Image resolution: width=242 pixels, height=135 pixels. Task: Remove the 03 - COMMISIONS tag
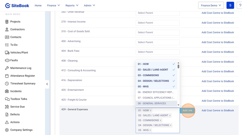coord(161,121)
